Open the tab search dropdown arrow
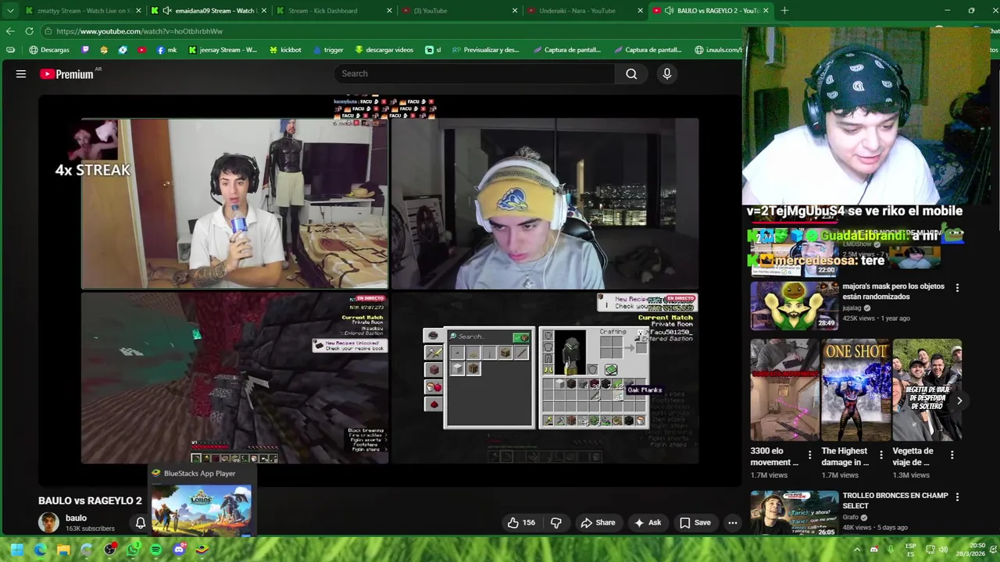This screenshot has height=562, width=1000. [10, 11]
